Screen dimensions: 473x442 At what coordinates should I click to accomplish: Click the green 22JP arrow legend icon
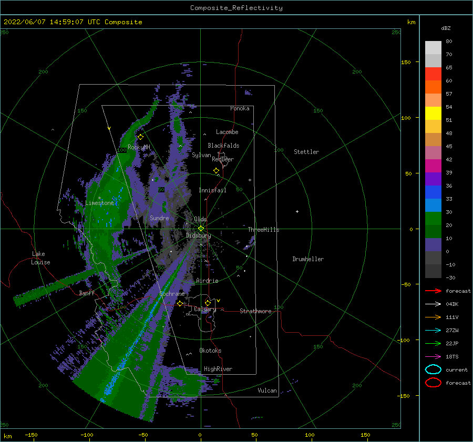tap(433, 343)
